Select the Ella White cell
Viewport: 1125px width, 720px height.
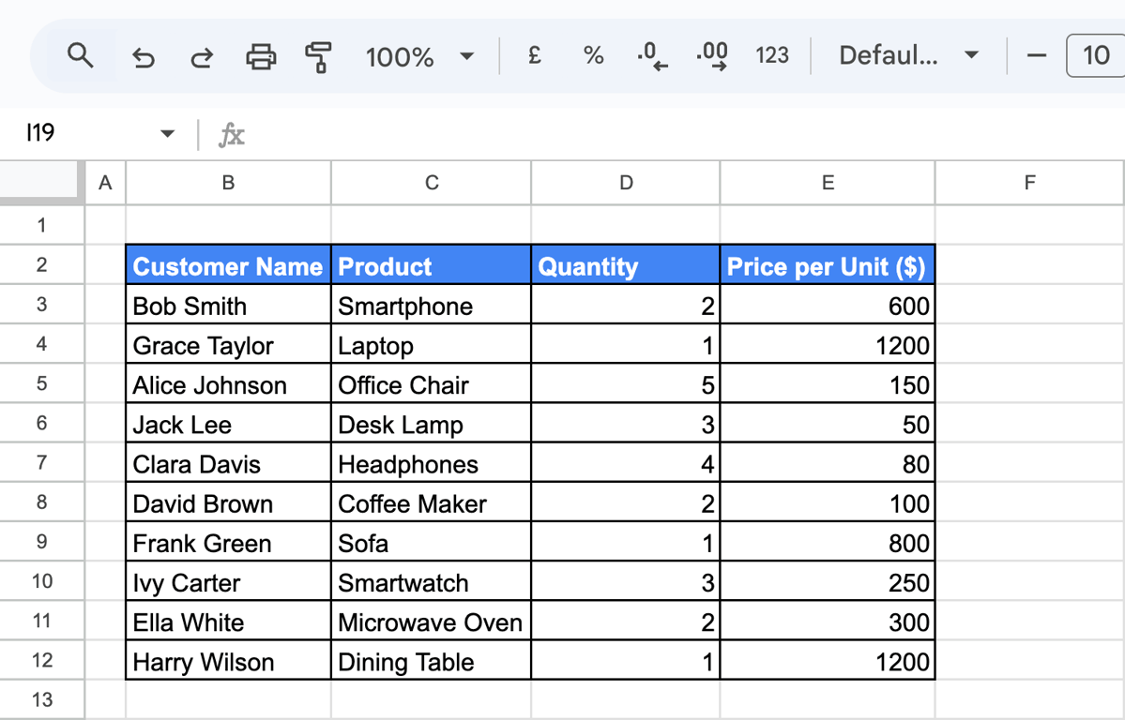(x=228, y=621)
